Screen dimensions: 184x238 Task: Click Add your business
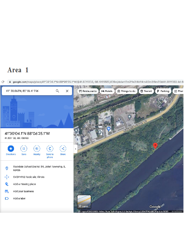(23, 191)
